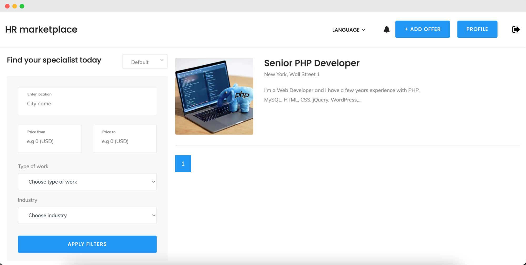Click the PHP laptop offer thumbnail
Viewport: 526px width, 265px height.
click(214, 96)
